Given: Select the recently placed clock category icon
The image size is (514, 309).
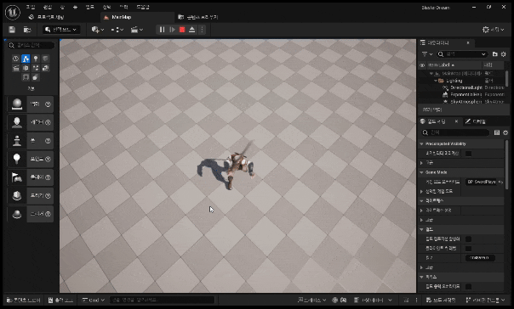Looking at the screenshot, I should point(15,59).
